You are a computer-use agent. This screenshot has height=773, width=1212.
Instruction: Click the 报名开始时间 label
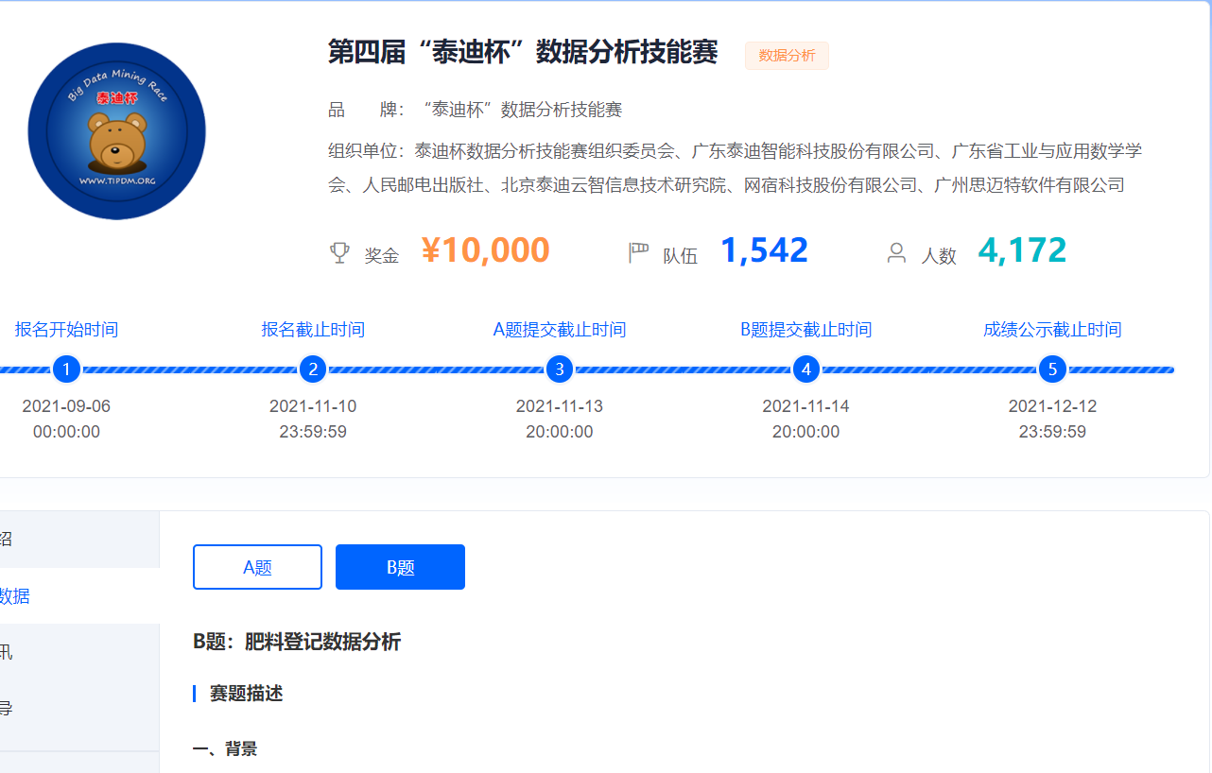click(66, 330)
